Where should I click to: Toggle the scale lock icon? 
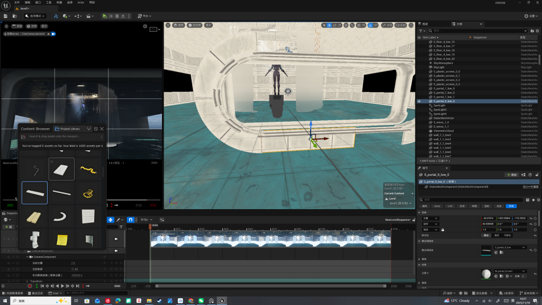[x=442, y=229]
